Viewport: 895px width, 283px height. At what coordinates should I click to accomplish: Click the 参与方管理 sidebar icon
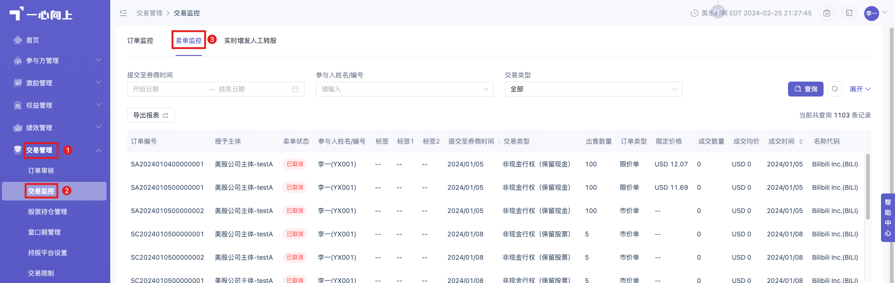coord(18,61)
